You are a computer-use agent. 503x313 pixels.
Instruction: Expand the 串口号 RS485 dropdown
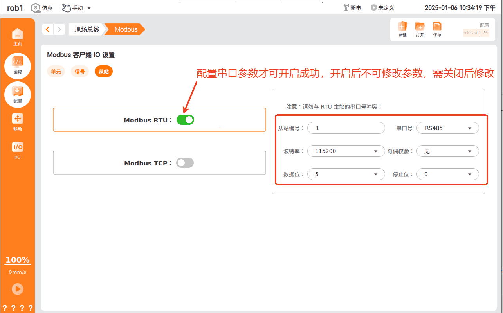click(x=447, y=128)
